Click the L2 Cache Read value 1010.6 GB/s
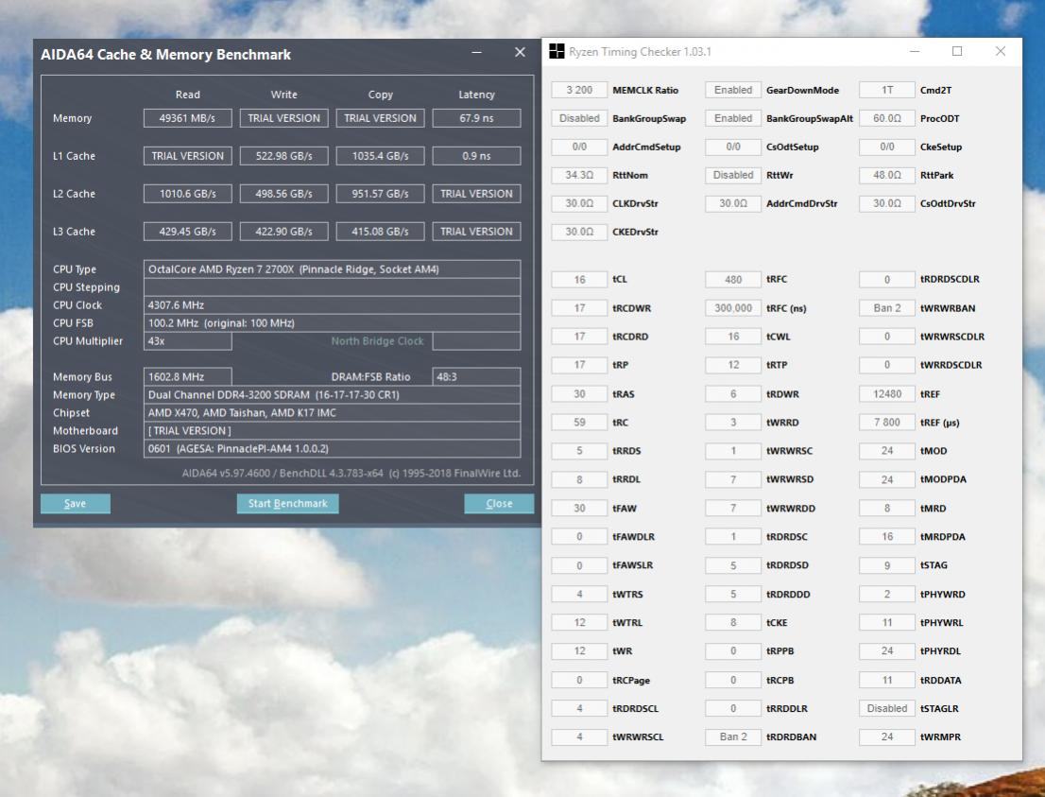 pos(188,194)
